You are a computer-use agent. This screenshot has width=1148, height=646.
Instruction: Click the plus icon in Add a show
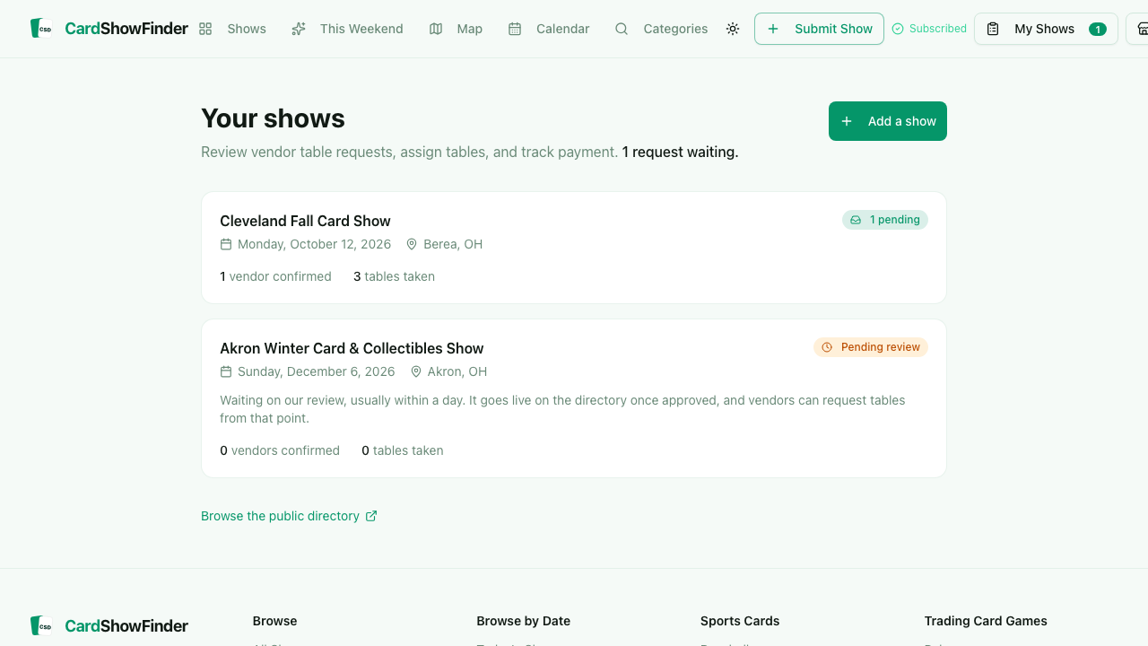(x=847, y=121)
